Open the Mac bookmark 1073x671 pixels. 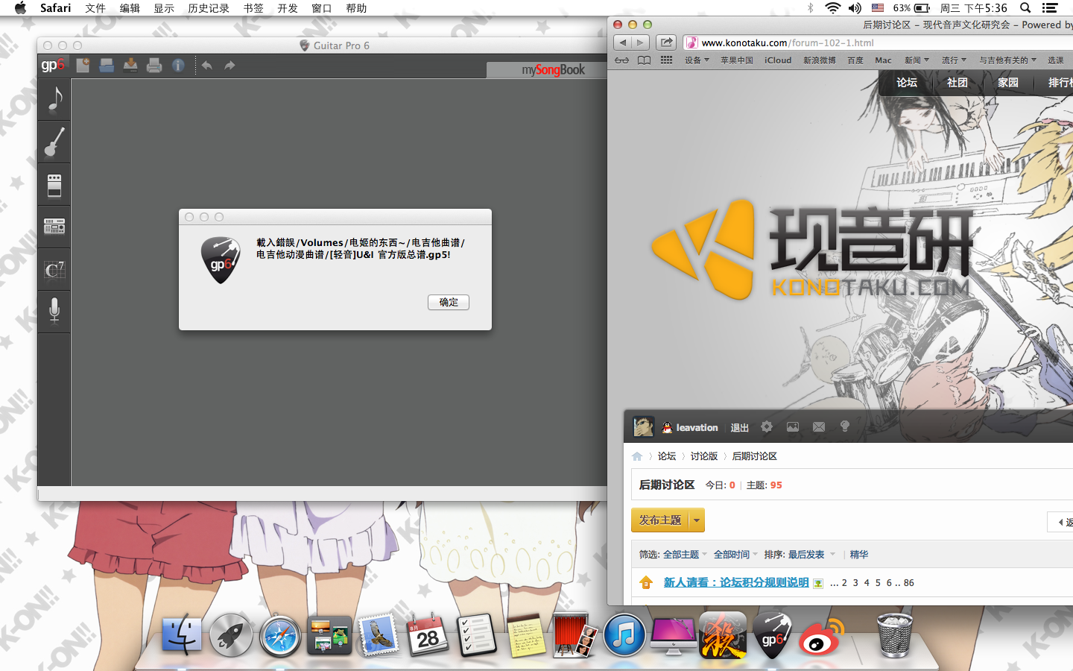click(883, 60)
